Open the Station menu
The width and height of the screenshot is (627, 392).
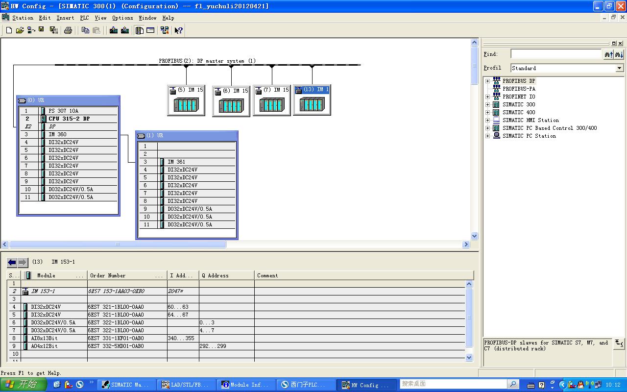(23, 18)
